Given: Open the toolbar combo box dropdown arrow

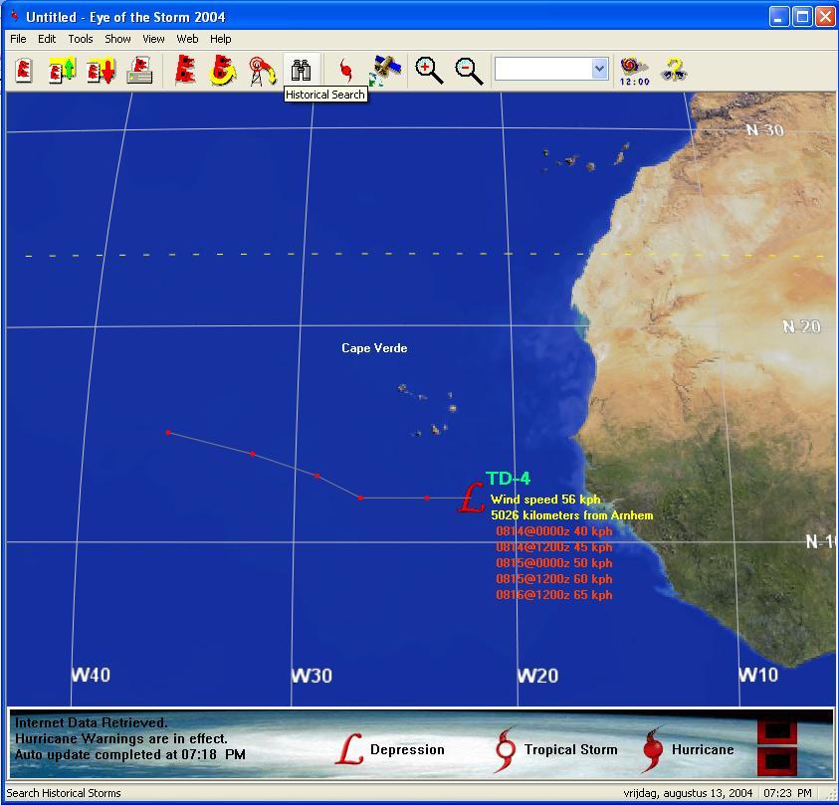Looking at the screenshot, I should click(599, 69).
